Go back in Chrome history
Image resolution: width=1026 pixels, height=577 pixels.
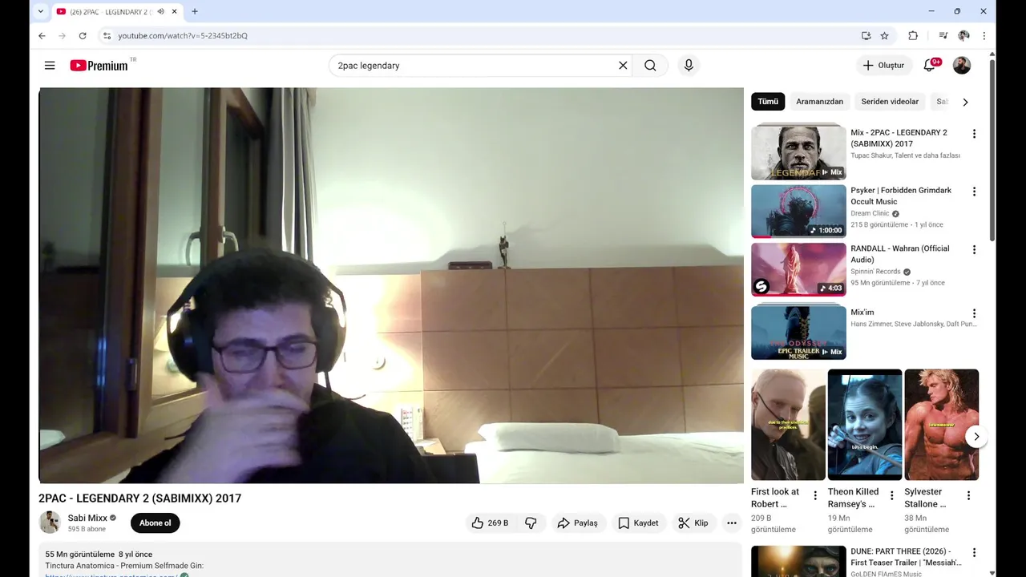click(x=42, y=35)
